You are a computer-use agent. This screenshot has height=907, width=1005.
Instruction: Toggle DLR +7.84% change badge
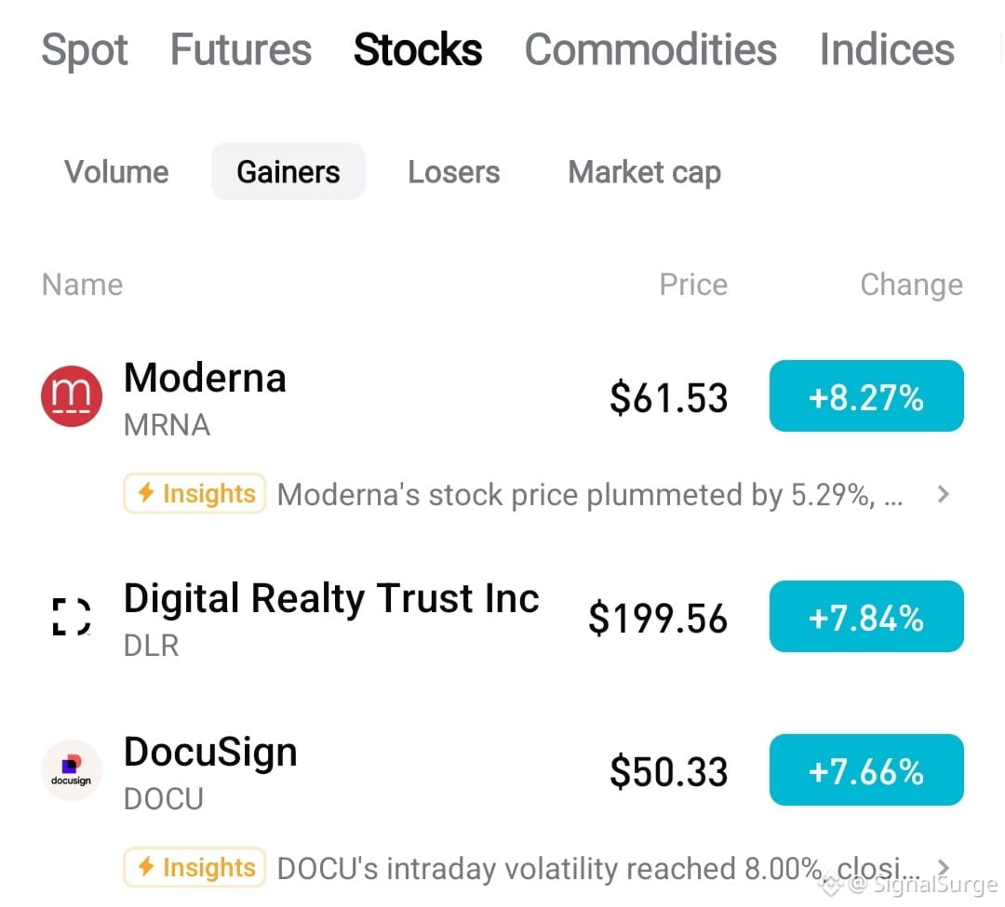pyautogui.click(x=866, y=616)
